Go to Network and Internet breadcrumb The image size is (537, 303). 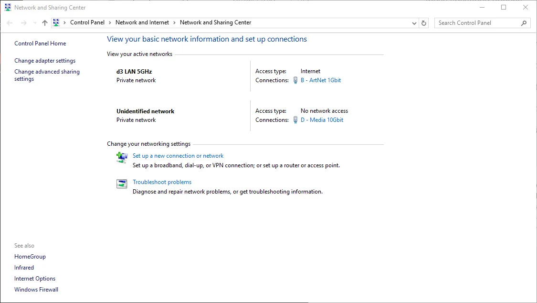coord(142,22)
